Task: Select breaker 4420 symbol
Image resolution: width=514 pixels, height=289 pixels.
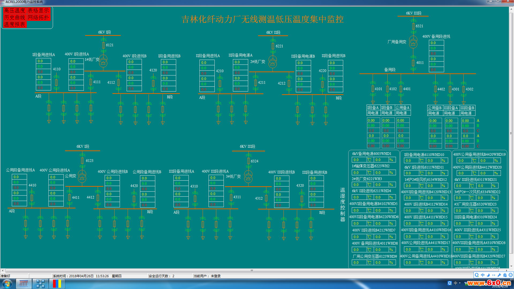Action: 134,199
